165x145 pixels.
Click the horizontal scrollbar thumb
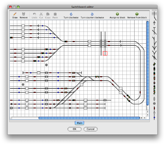click(89, 118)
